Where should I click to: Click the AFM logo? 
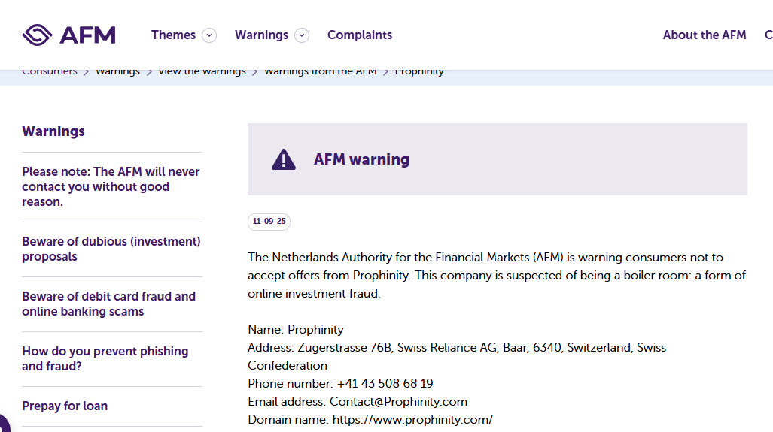[x=68, y=35]
